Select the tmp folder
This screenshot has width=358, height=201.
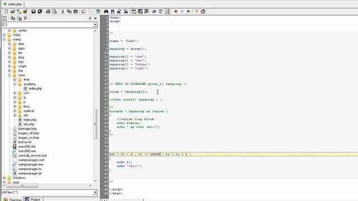coord(21,71)
